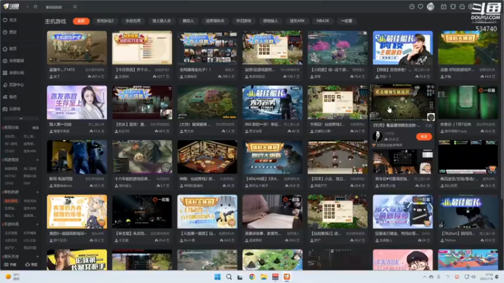Click the highlighted red 主机游戏 sidebar link

click(x=11, y=201)
